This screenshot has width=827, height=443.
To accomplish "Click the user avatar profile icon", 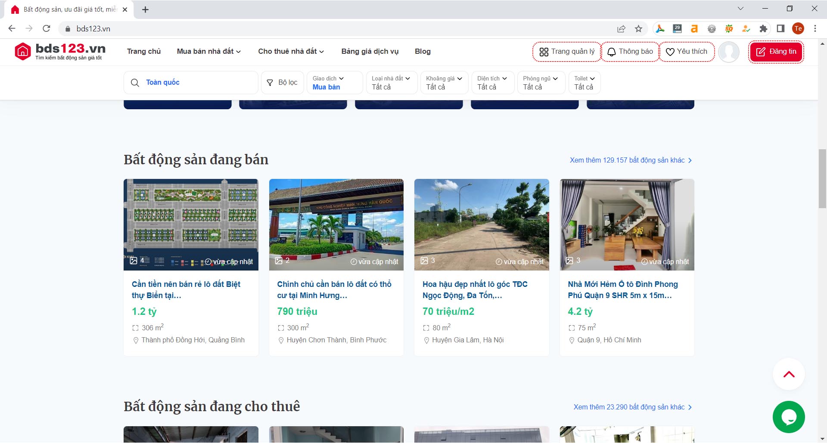I will [729, 52].
